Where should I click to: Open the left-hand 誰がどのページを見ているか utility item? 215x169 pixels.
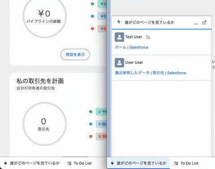click(32, 163)
